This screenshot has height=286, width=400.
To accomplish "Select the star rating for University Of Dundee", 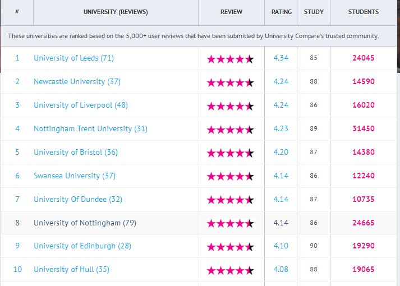I will point(231,200).
